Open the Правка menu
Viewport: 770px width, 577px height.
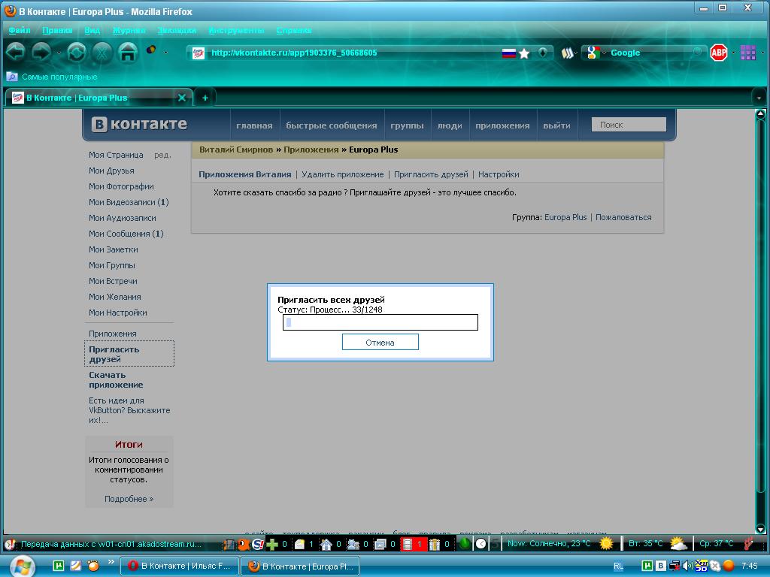click(x=57, y=30)
